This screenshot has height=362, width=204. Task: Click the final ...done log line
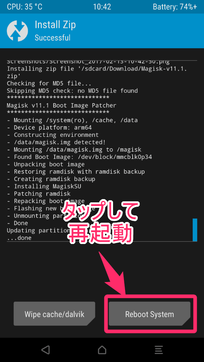coord(19,238)
